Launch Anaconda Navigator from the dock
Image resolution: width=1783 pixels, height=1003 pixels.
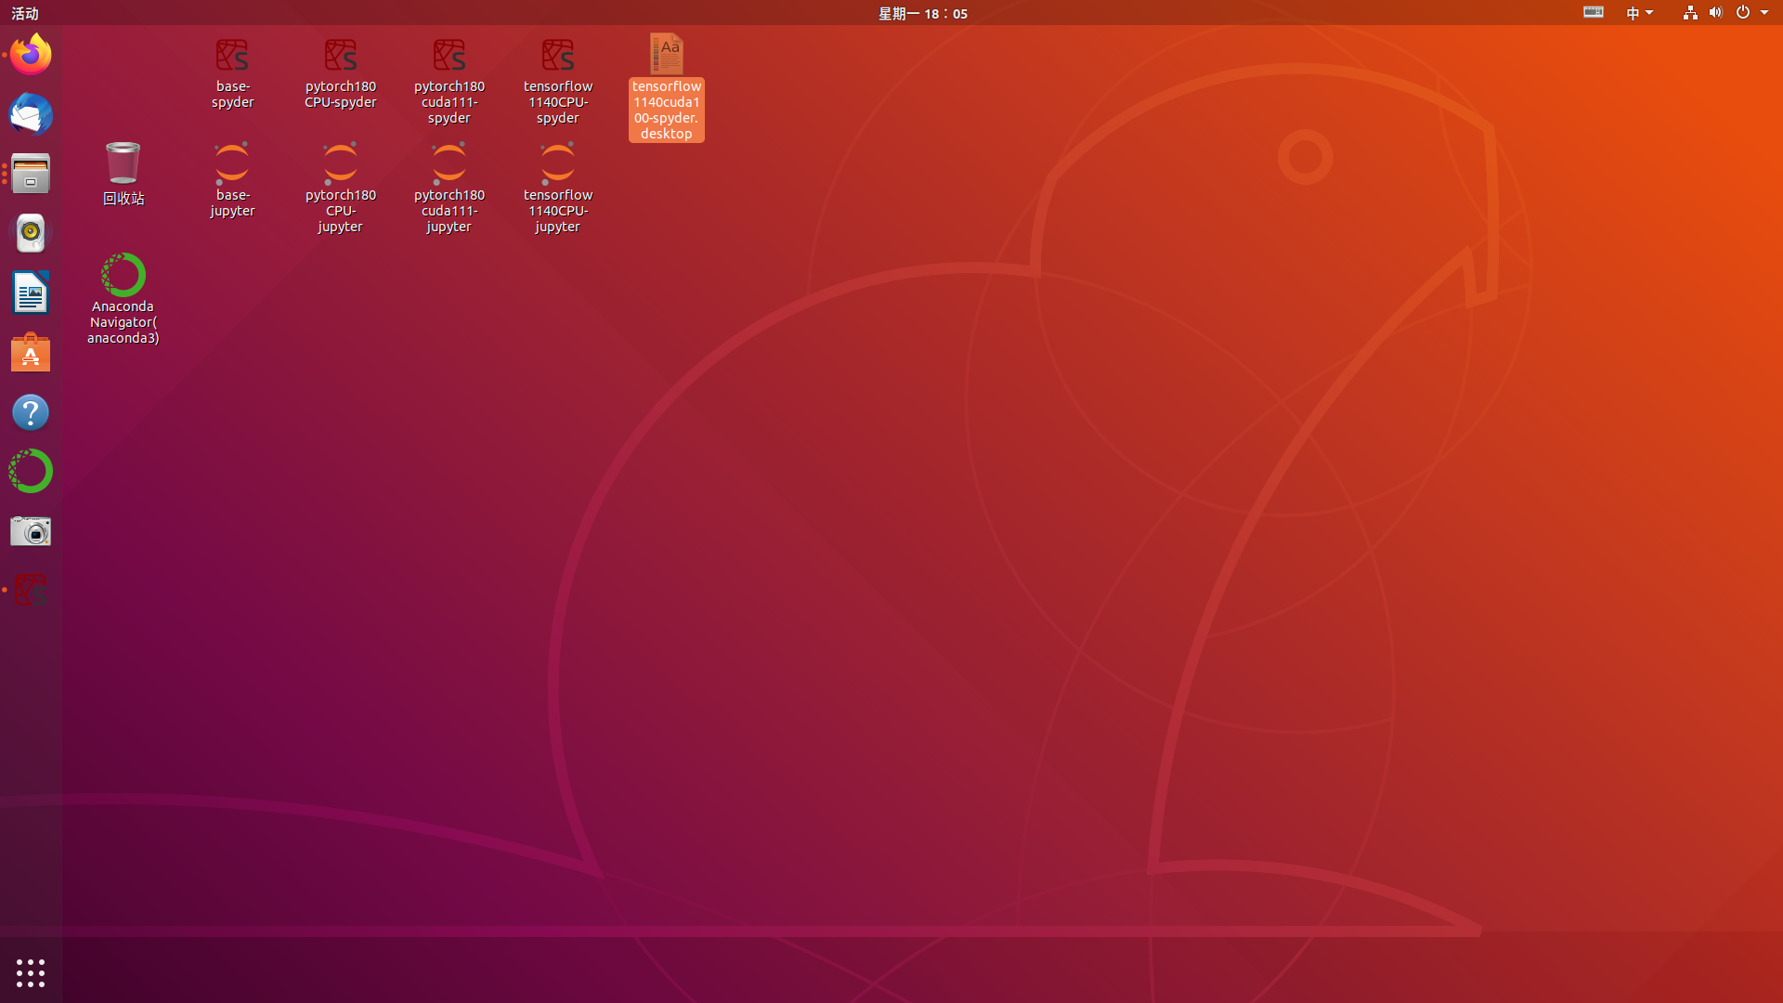[x=31, y=471]
